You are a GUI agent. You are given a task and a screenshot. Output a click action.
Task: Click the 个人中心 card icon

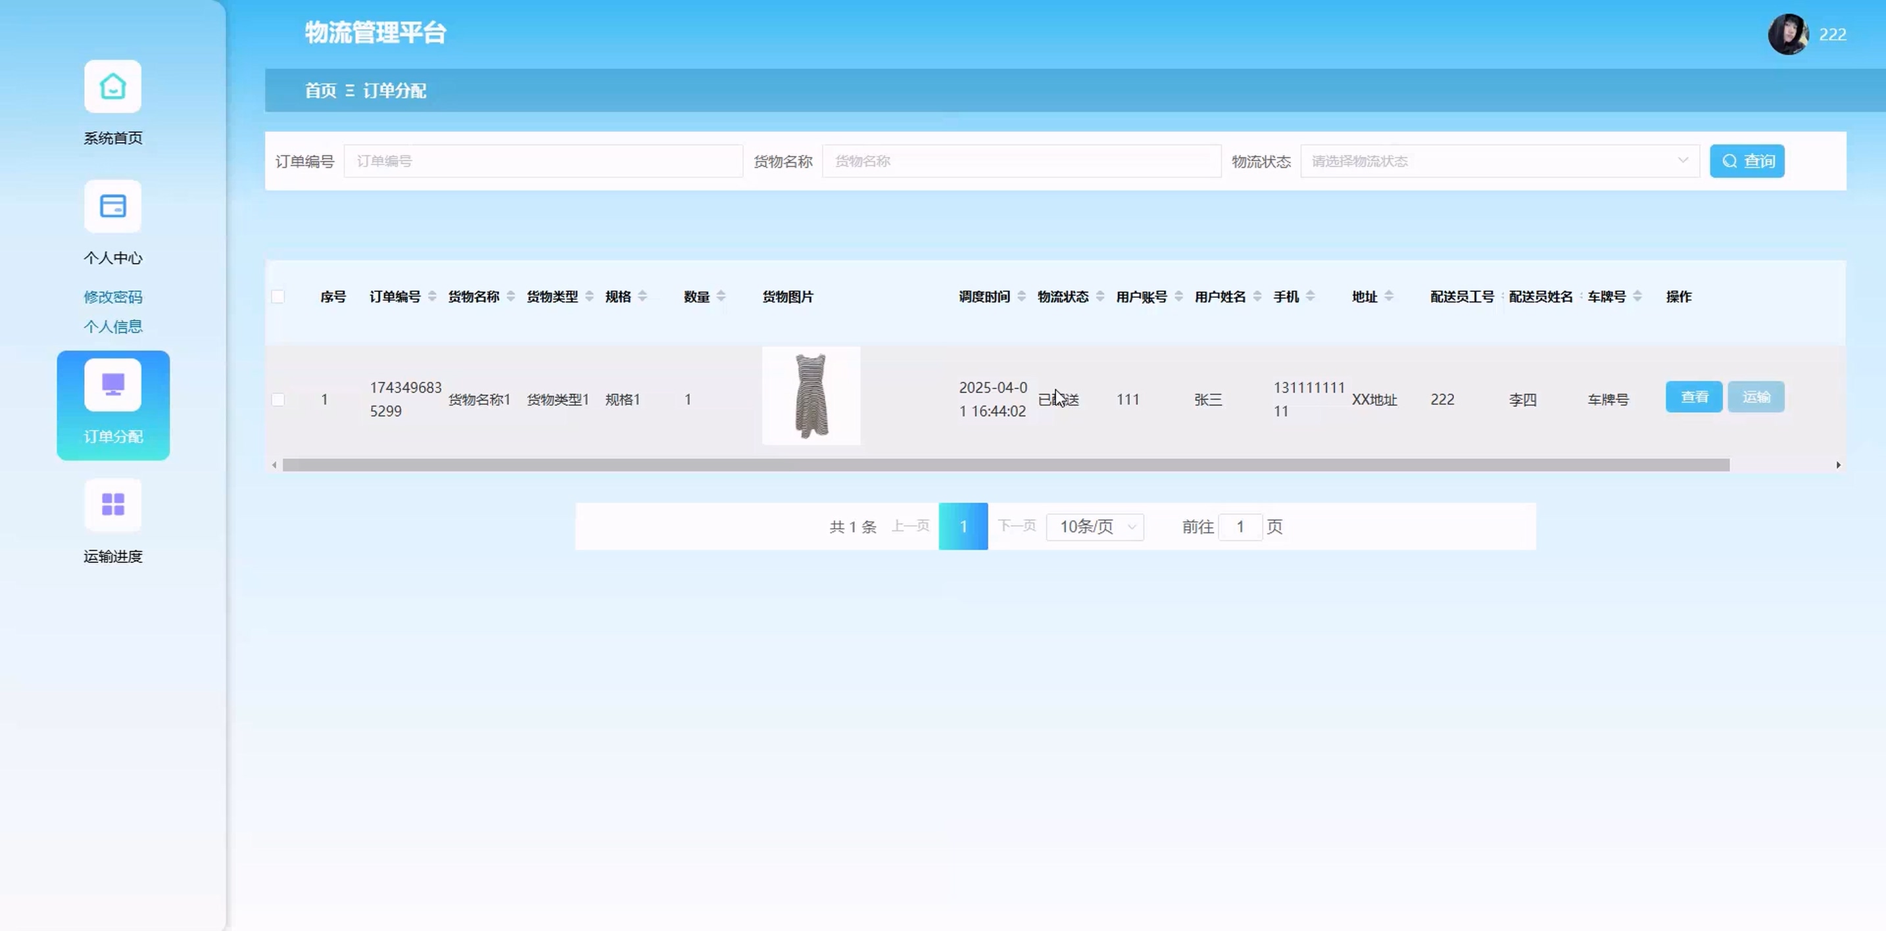click(112, 206)
